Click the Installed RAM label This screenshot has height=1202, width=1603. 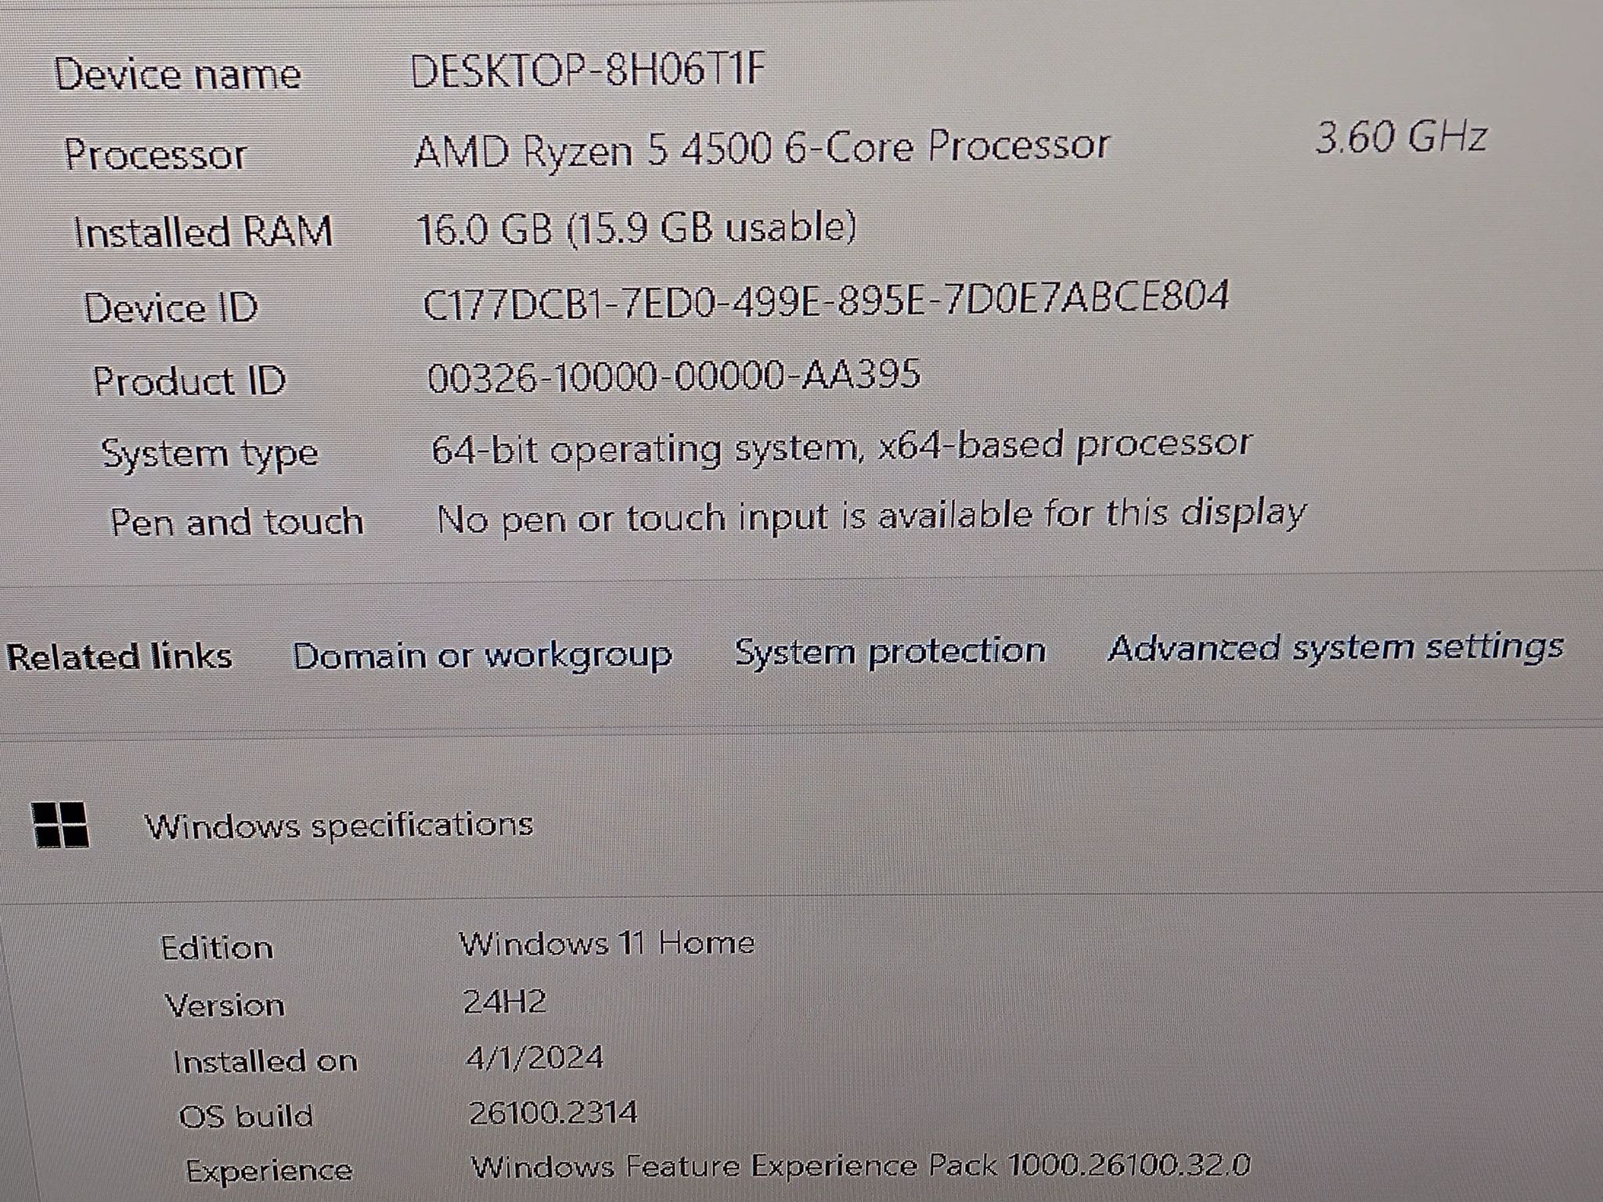[x=204, y=232]
